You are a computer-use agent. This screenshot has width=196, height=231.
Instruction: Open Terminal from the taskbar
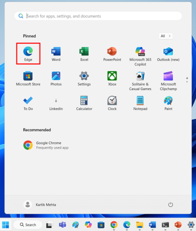point(165,225)
